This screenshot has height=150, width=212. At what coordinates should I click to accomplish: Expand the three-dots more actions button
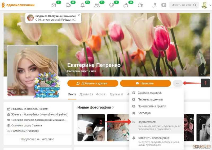coord(178,83)
